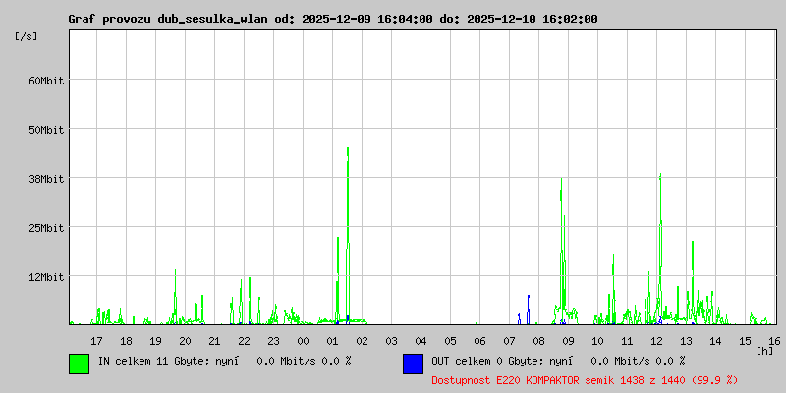The height and width of the screenshot is (393, 786).
Task: Click the '60Mbit' y-axis label
Action: coord(46,81)
